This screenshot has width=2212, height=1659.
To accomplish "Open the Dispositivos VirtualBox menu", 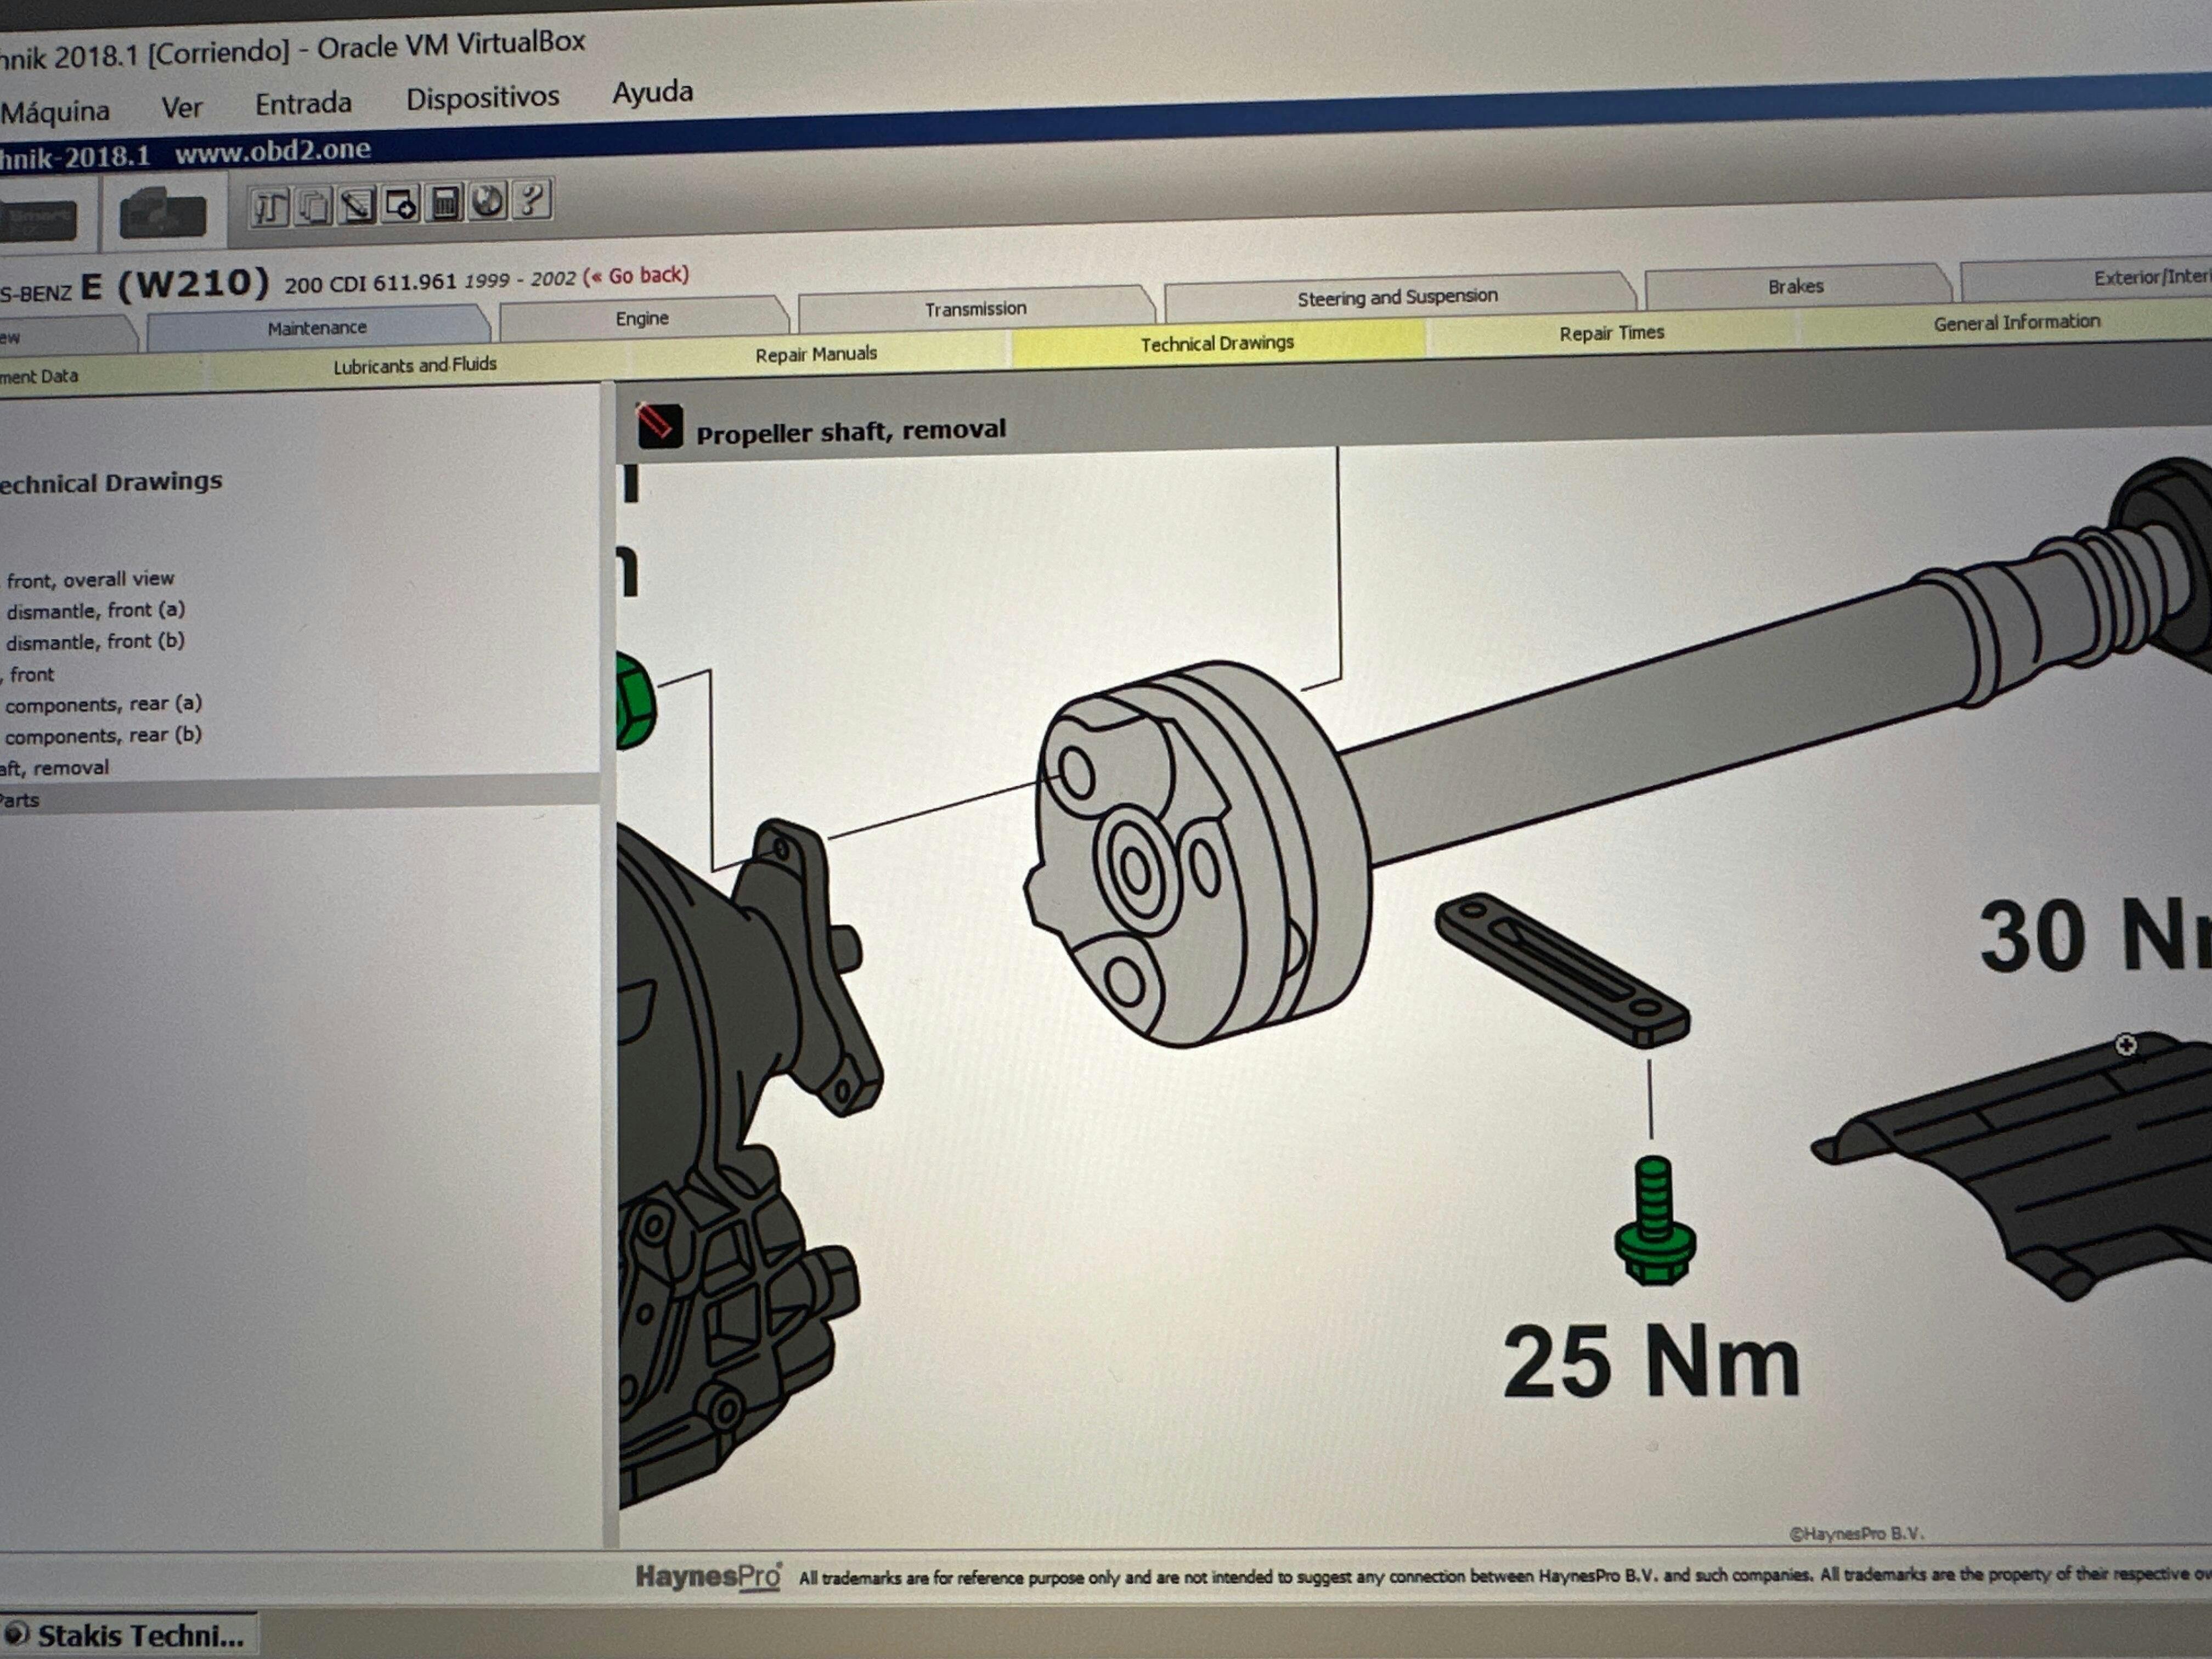I will (x=482, y=98).
